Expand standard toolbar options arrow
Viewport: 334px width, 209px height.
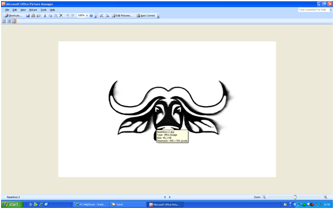[95, 16]
